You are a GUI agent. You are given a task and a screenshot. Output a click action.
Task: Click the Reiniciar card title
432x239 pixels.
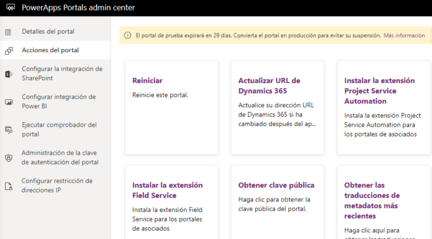click(x=147, y=81)
